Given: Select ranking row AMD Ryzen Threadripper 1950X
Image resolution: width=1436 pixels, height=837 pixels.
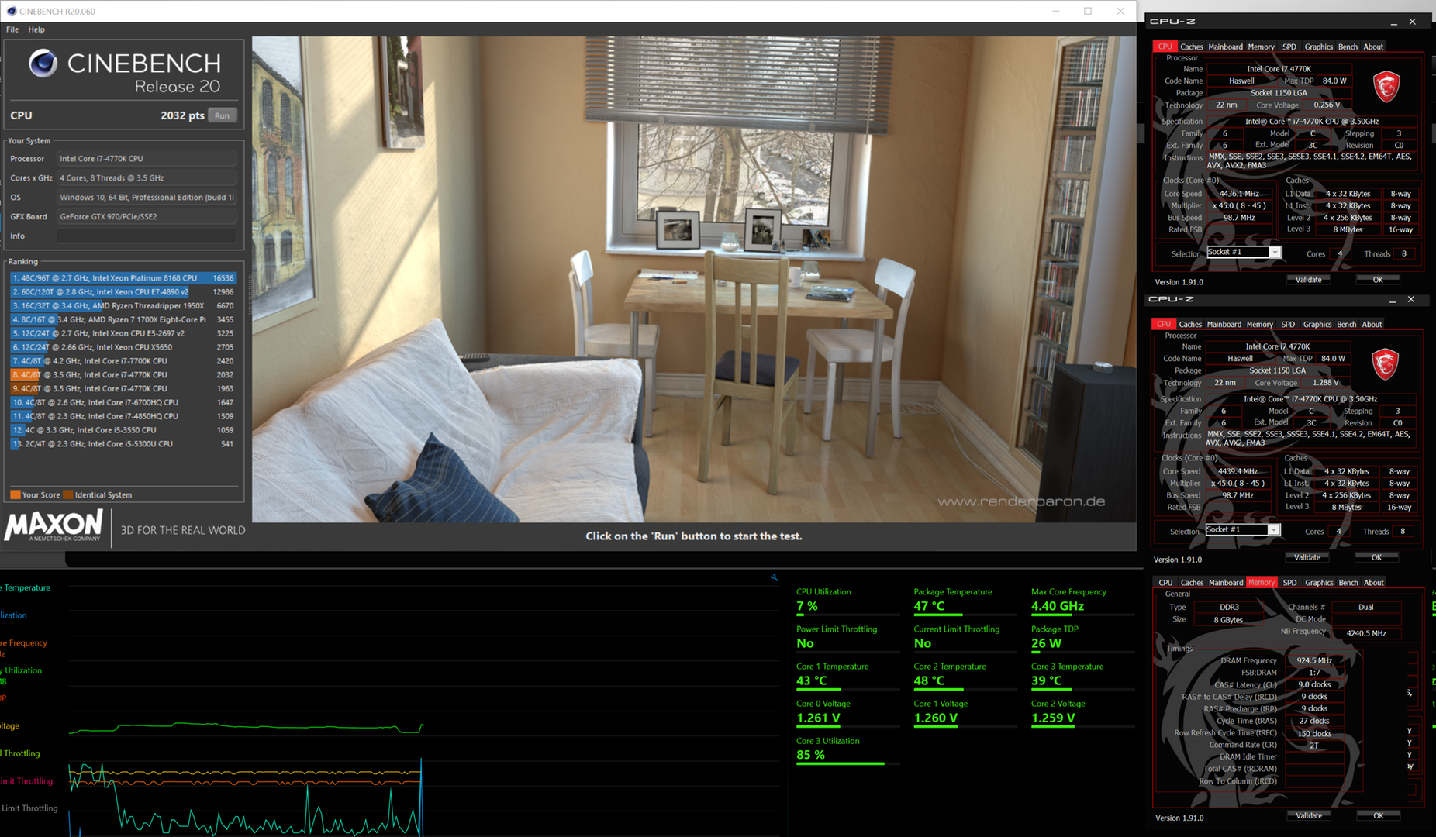Looking at the screenshot, I should (123, 305).
